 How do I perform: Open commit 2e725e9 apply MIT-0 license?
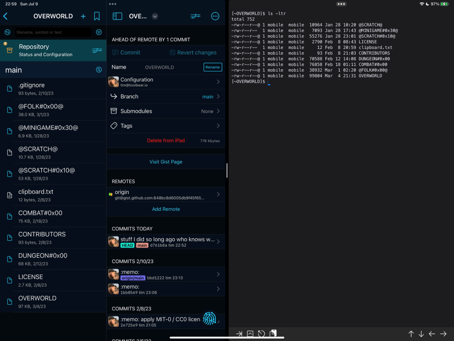point(166,322)
